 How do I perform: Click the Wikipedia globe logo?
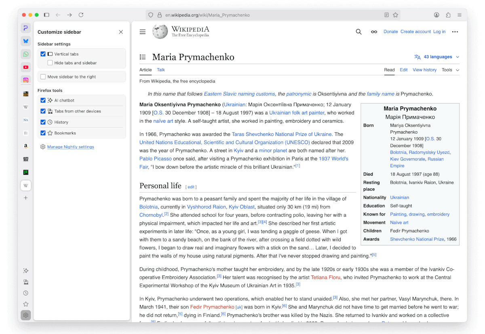coord(160,32)
